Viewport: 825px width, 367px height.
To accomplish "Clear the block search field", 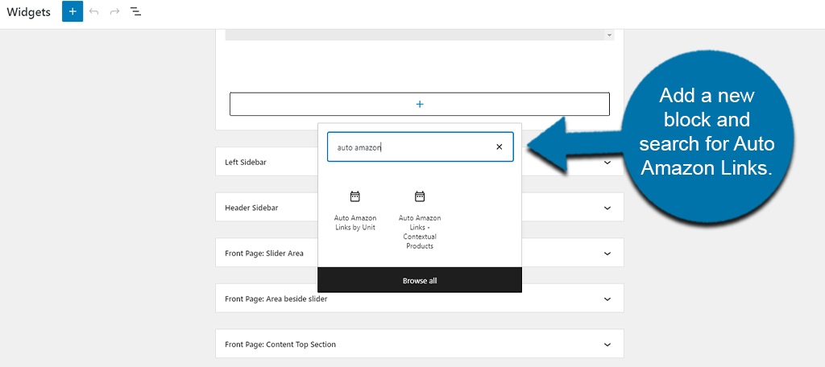I will (500, 147).
